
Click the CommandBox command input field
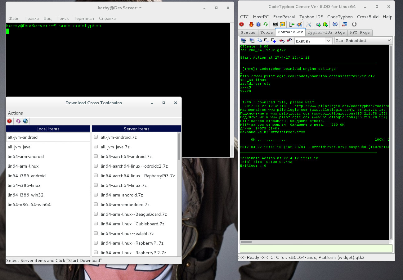coord(316,249)
